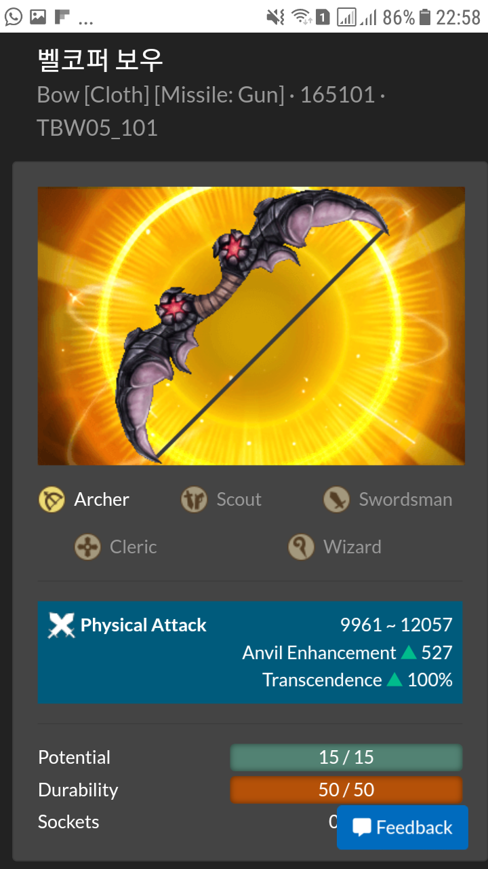The height and width of the screenshot is (869, 488).
Task: Tap the gallery image notification icon
Action: (38, 17)
